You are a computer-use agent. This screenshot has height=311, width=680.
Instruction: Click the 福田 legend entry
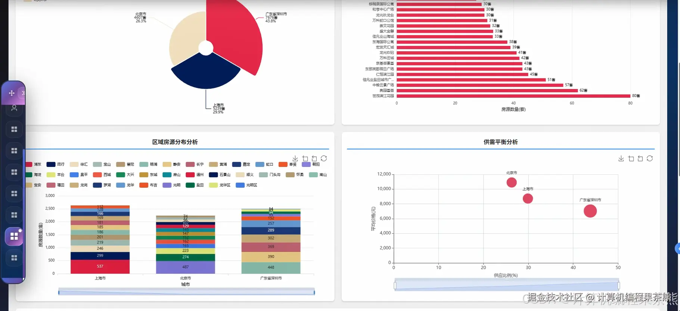[x=56, y=185]
